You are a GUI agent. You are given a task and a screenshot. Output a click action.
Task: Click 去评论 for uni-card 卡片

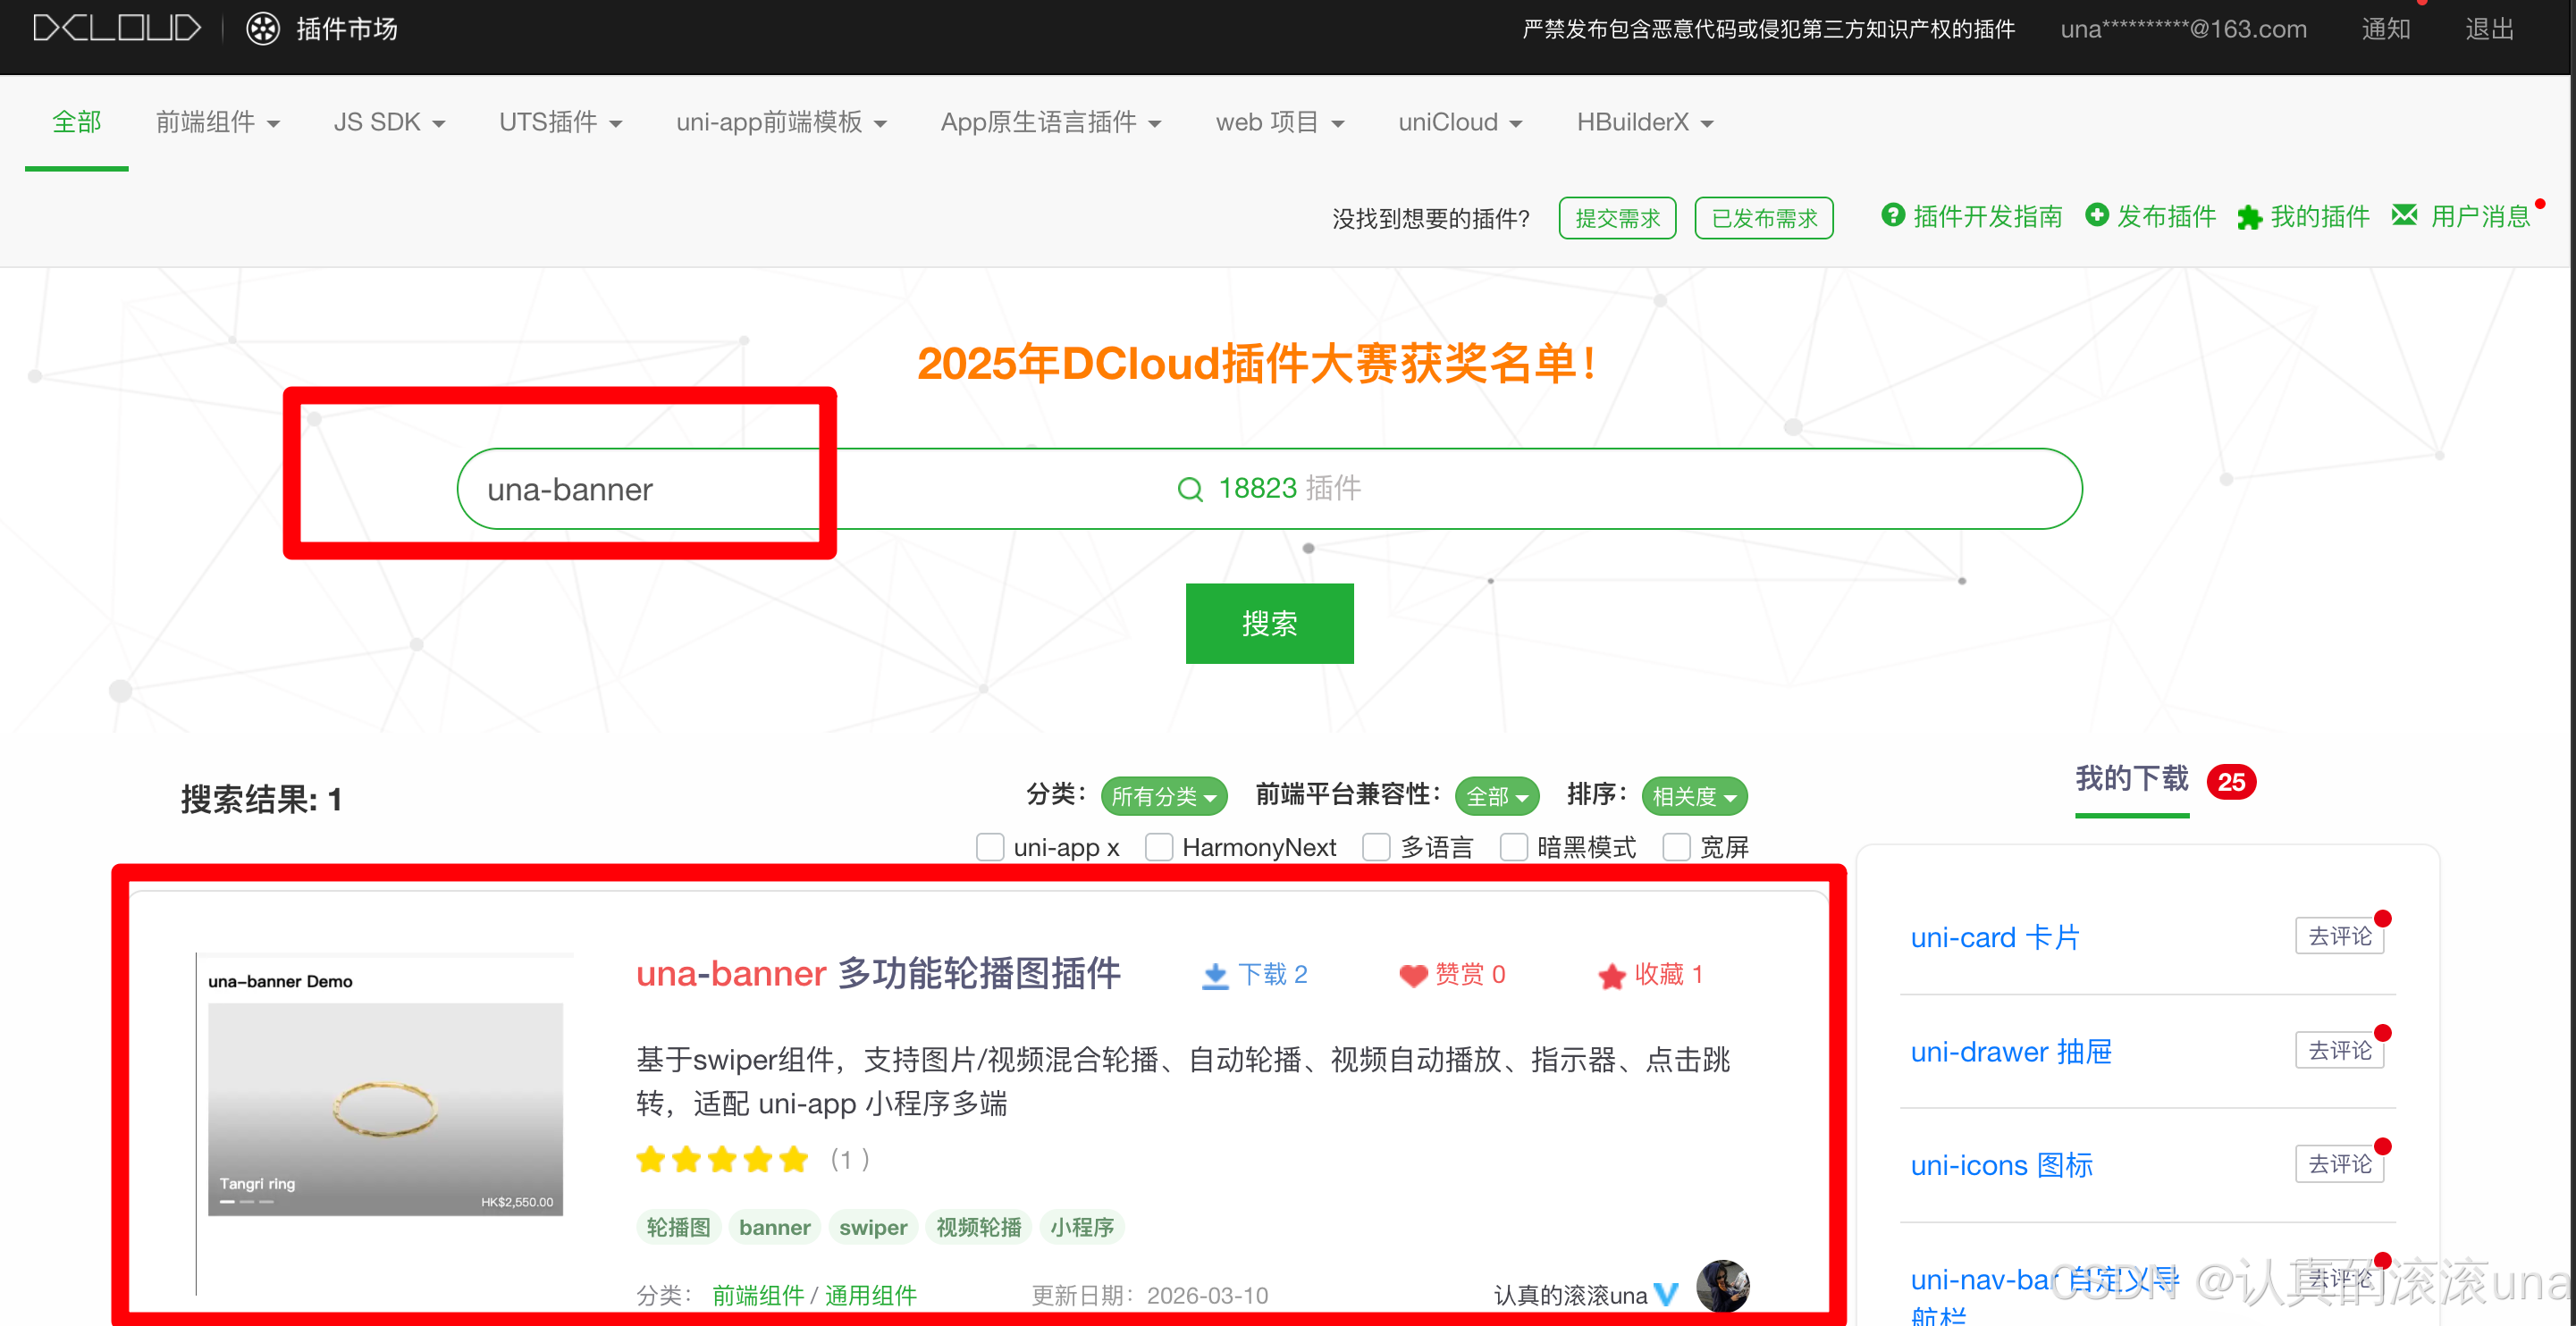tap(2339, 936)
